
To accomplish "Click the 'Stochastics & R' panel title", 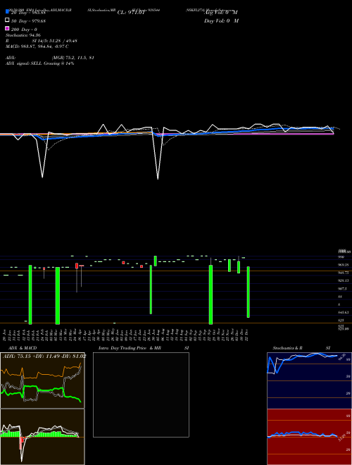I will pos(287,348).
